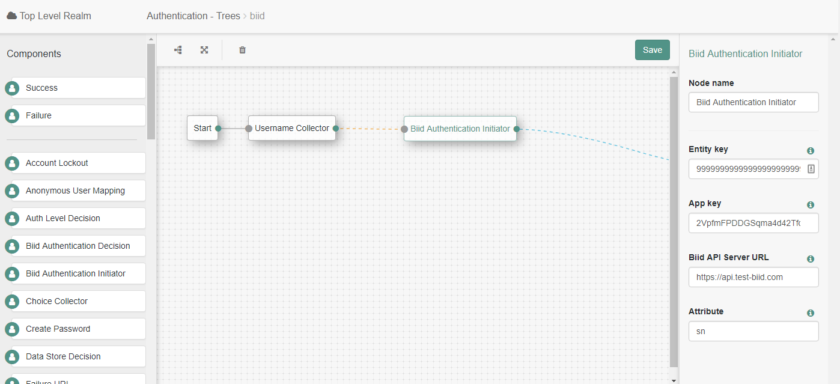Click Biid Authentication Initiator panel title
The image size is (840, 384).
tap(745, 53)
